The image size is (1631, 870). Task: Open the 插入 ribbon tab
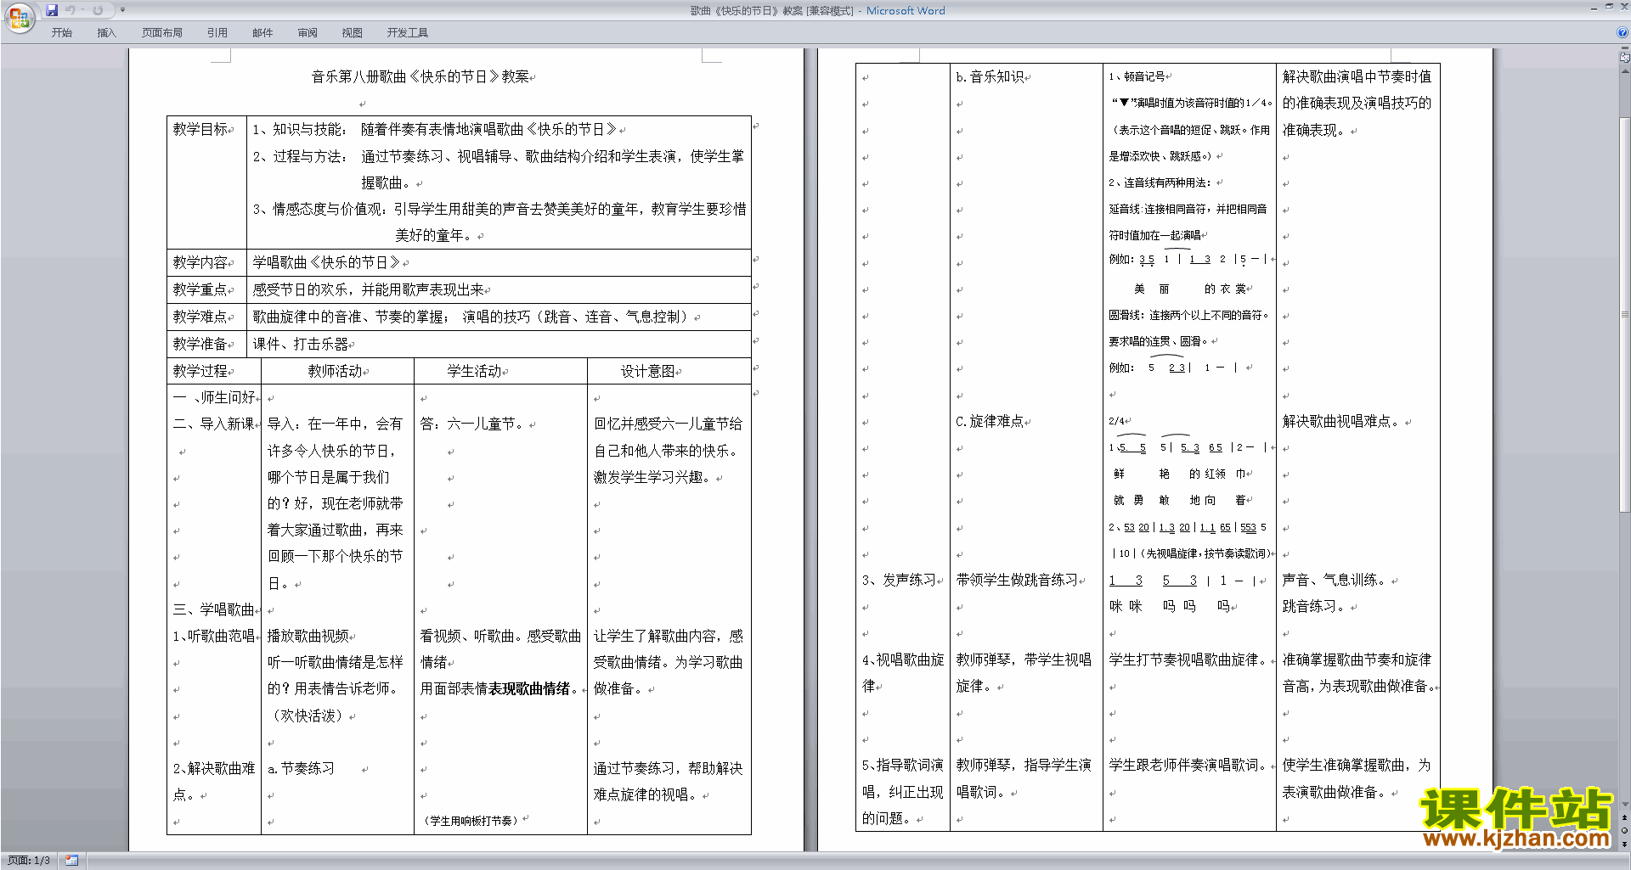106,32
